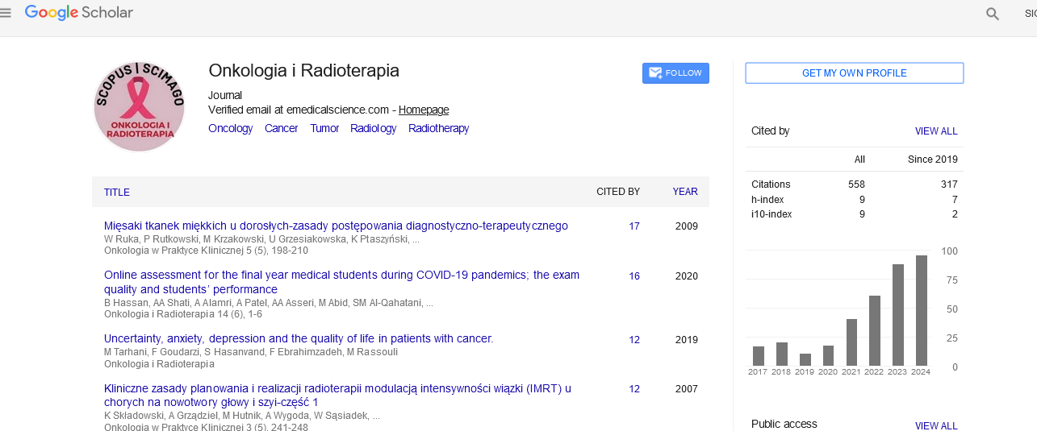The image size is (1037, 431).
Task: Select the Radiotherapy topic tag
Action: 438,129
